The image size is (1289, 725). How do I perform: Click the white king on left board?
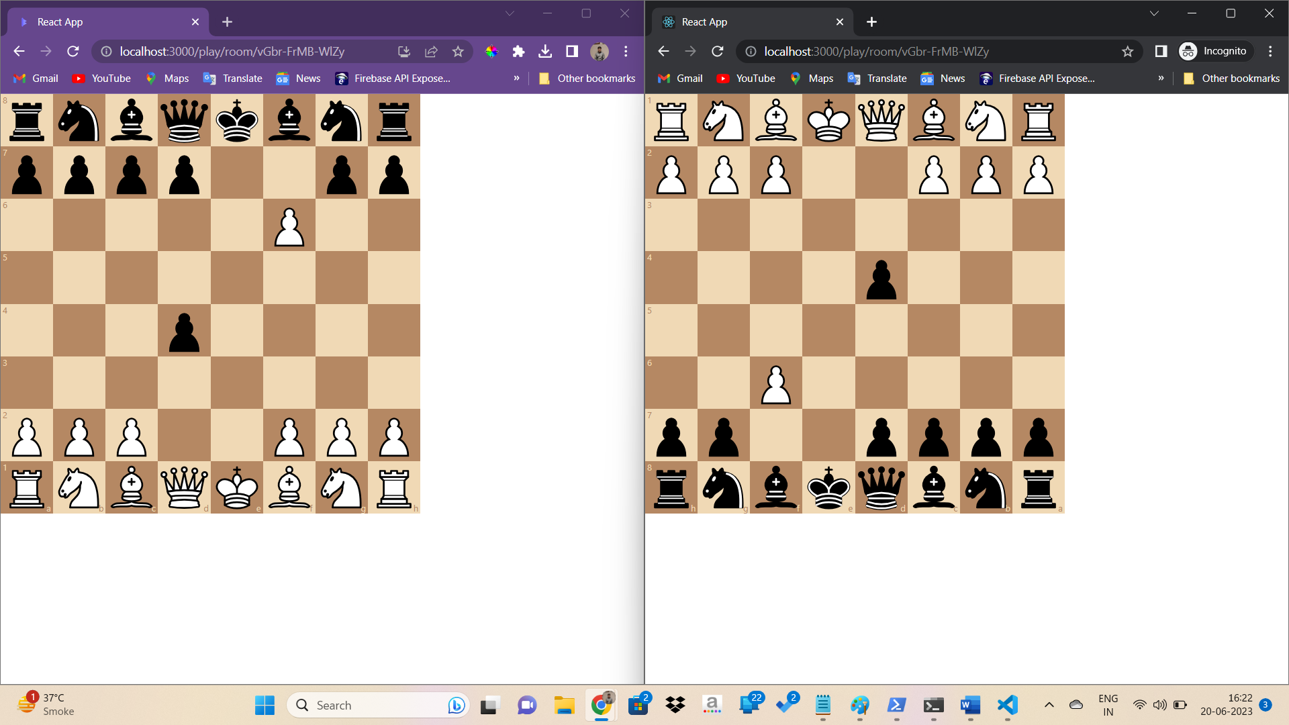point(237,488)
